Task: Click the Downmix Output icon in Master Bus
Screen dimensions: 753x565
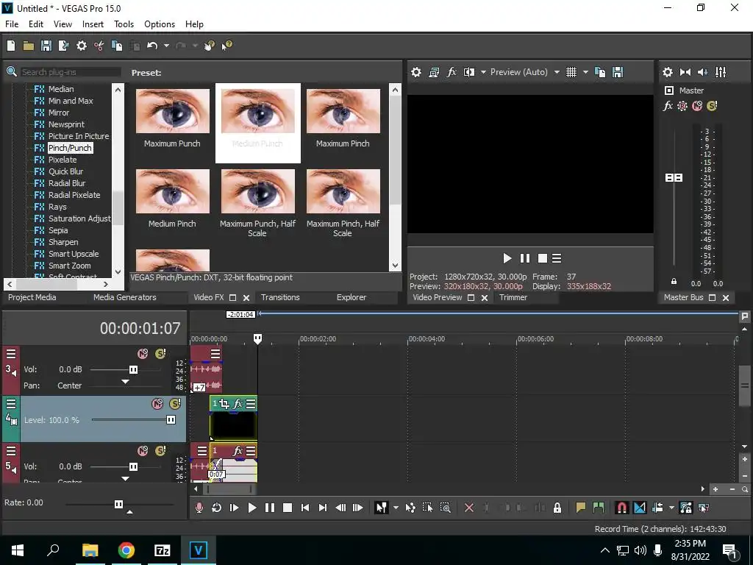Action: pos(685,72)
